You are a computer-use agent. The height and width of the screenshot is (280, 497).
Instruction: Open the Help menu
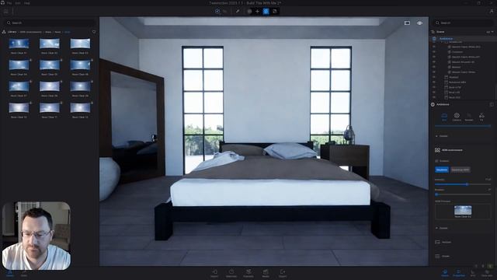point(27,3)
